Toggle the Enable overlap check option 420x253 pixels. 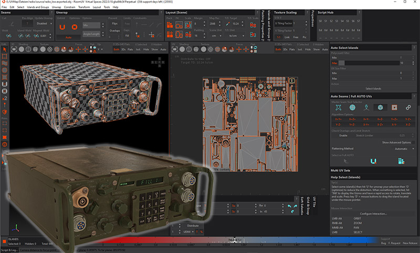pyautogui.click(x=344, y=135)
